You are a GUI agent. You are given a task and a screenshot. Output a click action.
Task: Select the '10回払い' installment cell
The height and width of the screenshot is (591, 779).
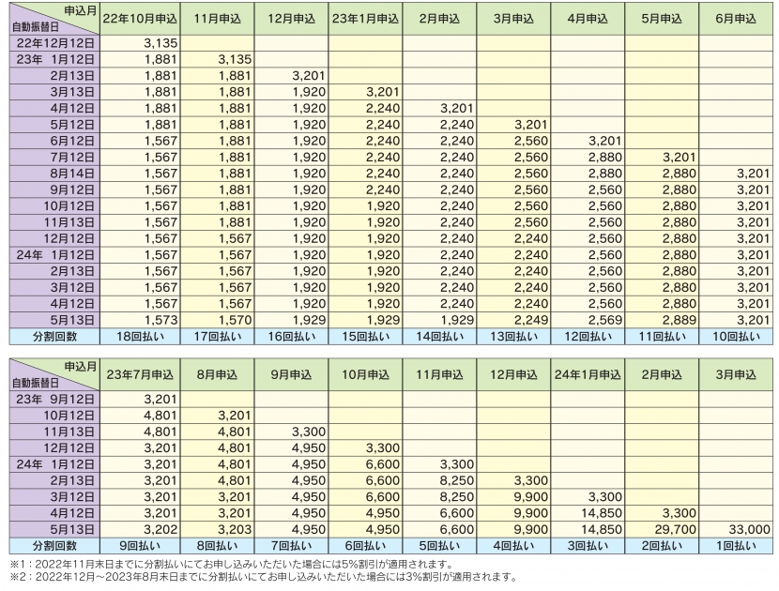736,336
